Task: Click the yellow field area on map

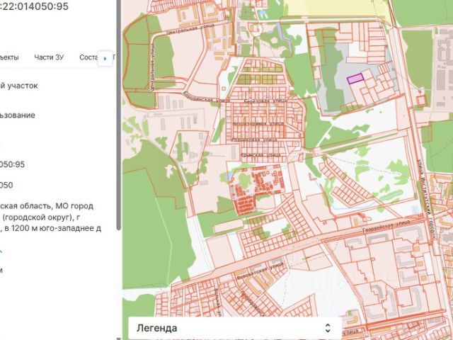Action: coord(340,8)
